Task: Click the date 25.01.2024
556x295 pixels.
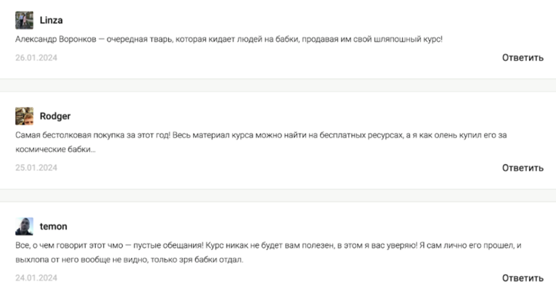Action: pyautogui.click(x=36, y=168)
